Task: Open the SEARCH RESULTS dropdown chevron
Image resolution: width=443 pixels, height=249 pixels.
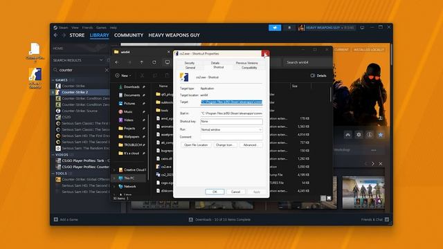Action: click(101, 60)
